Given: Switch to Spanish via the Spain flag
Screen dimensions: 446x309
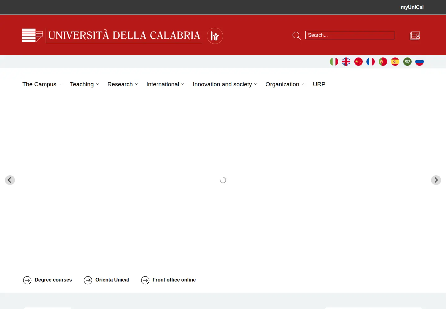Looking at the screenshot, I should click(395, 62).
